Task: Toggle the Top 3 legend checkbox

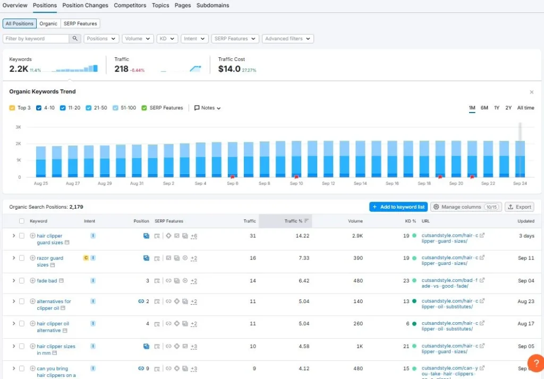Action: pyautogui.click(x=12, y=108)
